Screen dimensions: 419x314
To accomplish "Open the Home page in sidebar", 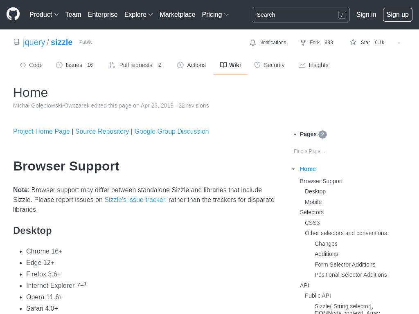I will coord(308,169).
